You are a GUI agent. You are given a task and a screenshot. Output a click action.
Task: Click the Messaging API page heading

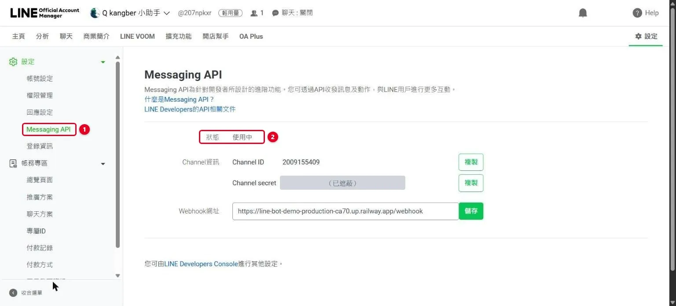point(183,74)
